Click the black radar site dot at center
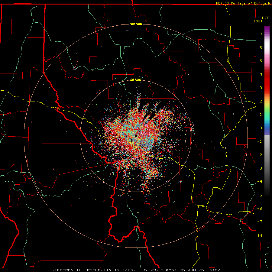Screen dimensions: 272x272 pyautogui.click(x=136, y=136)
